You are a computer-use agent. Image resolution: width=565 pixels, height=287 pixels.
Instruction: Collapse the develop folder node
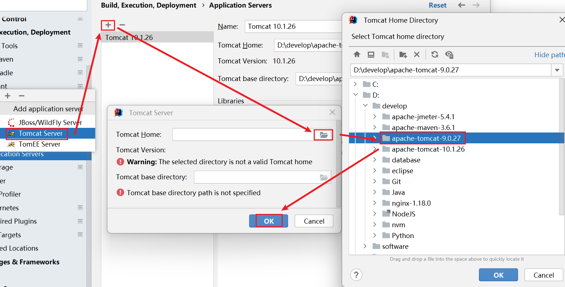[x=366, y=106]
